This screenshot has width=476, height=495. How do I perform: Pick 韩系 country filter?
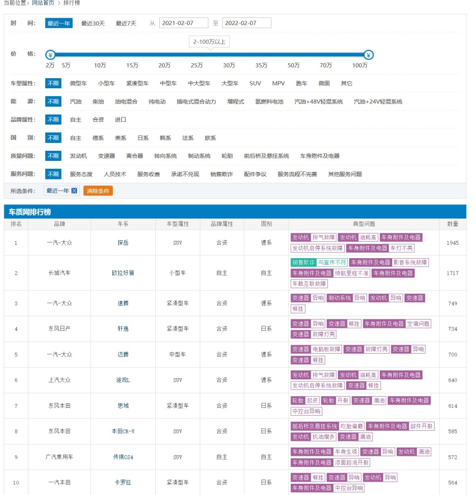point(165,138)
